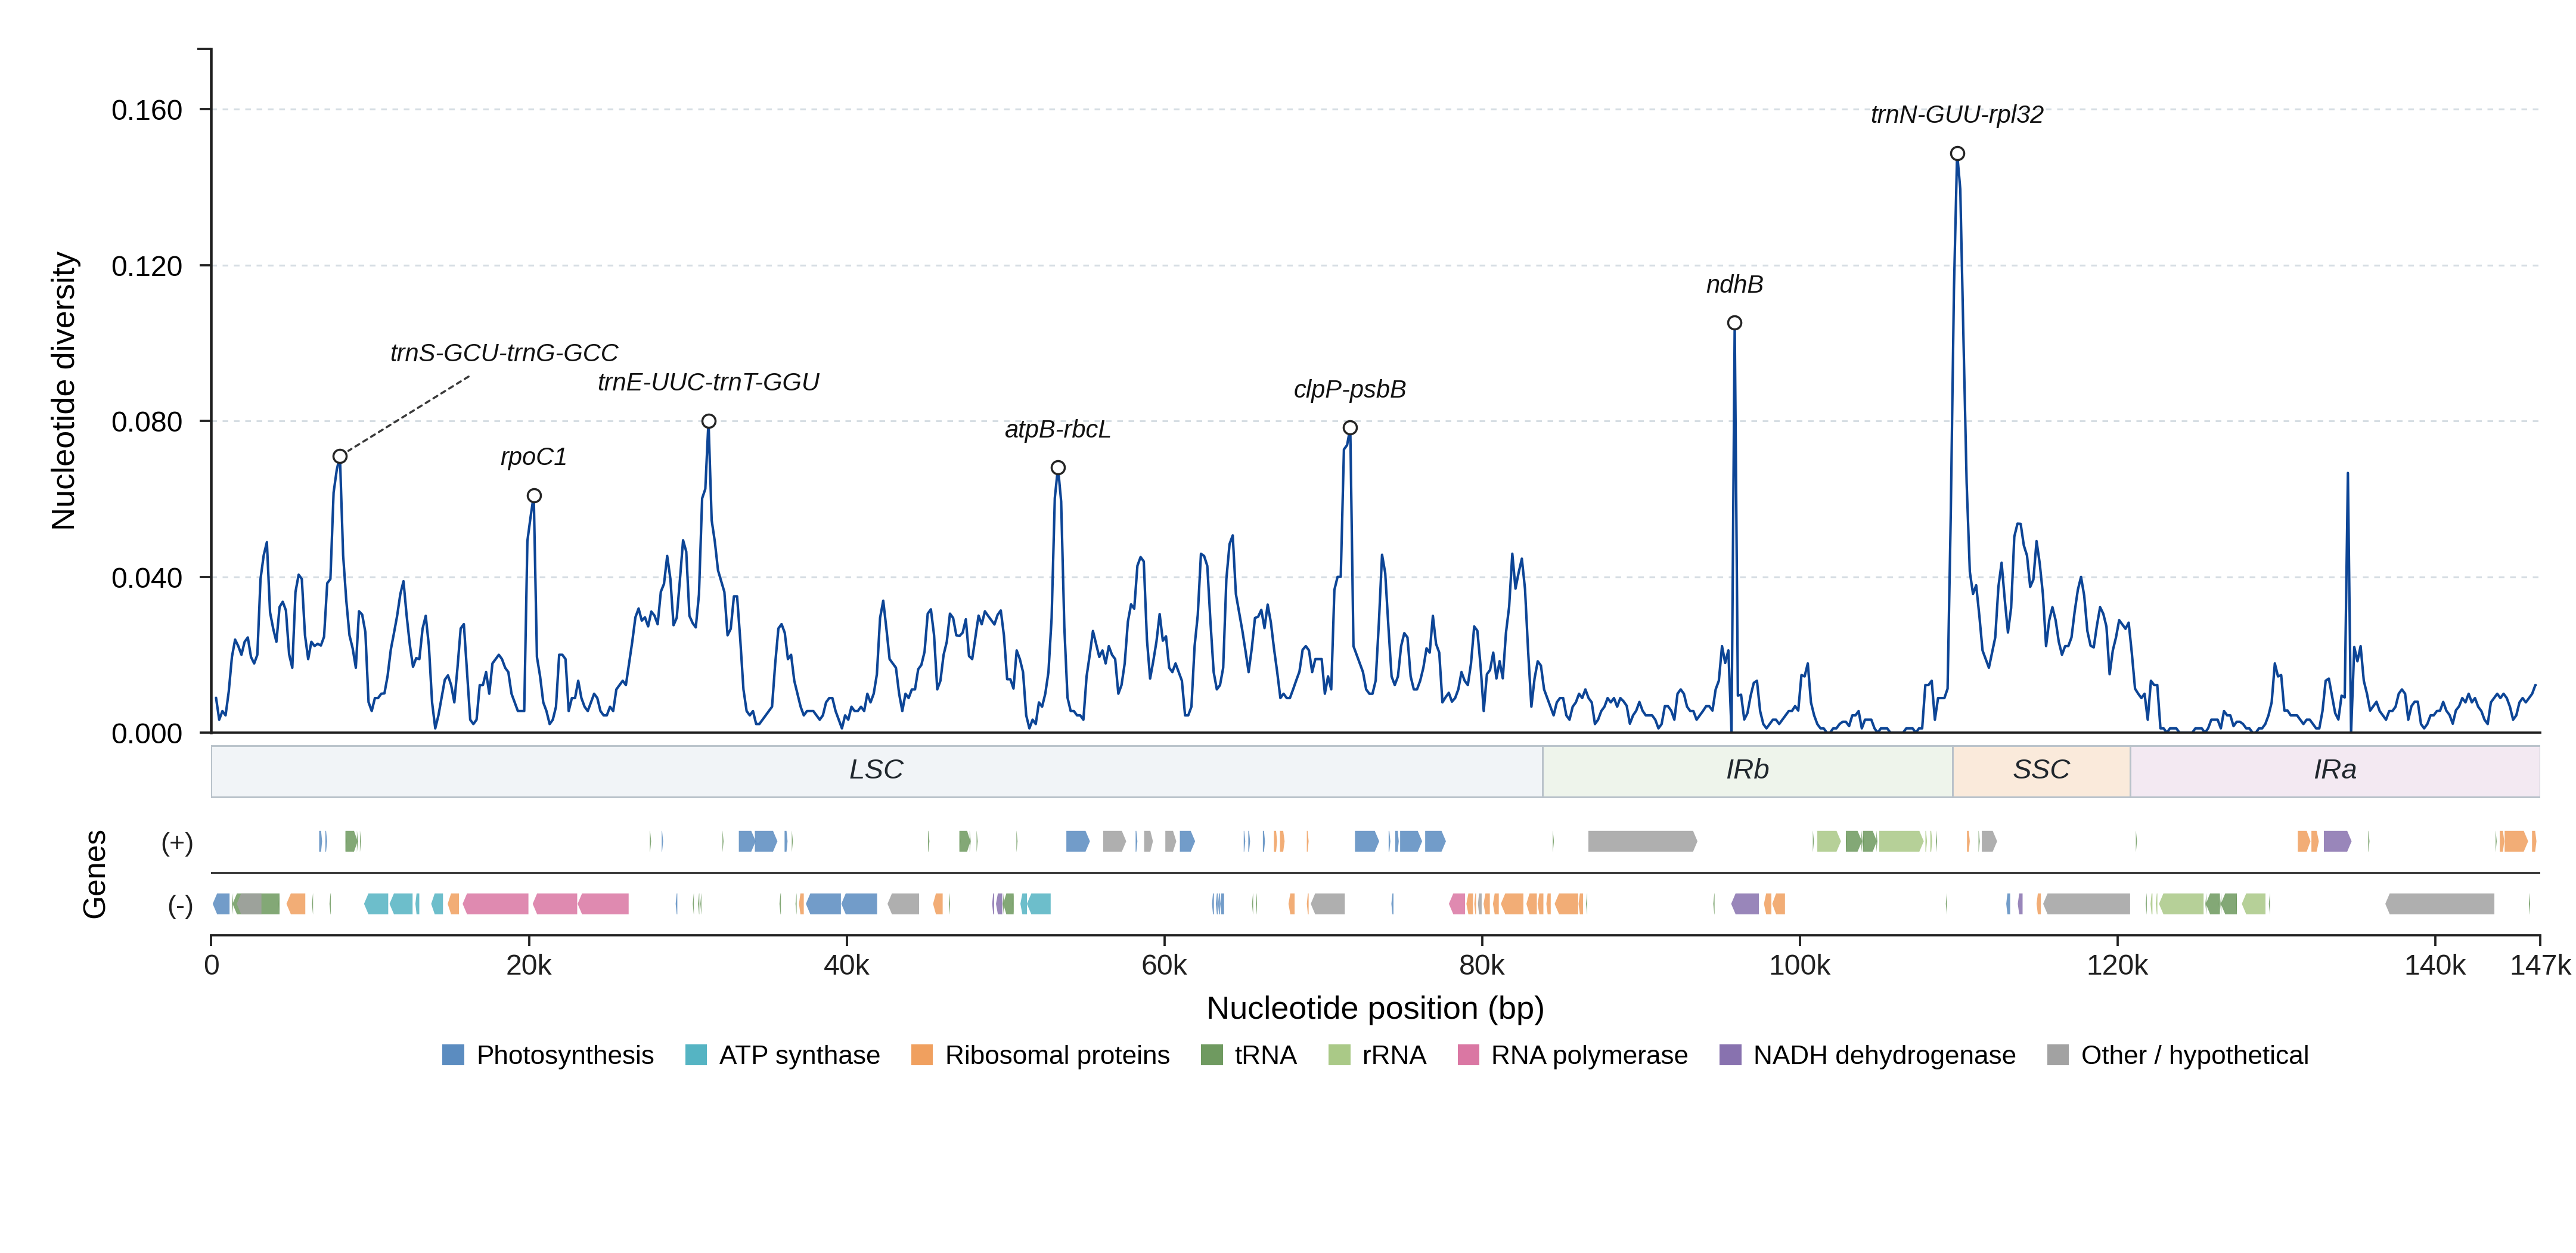
Task: Select the atpB-rbcL annotation label
Action: point(1058,429)
